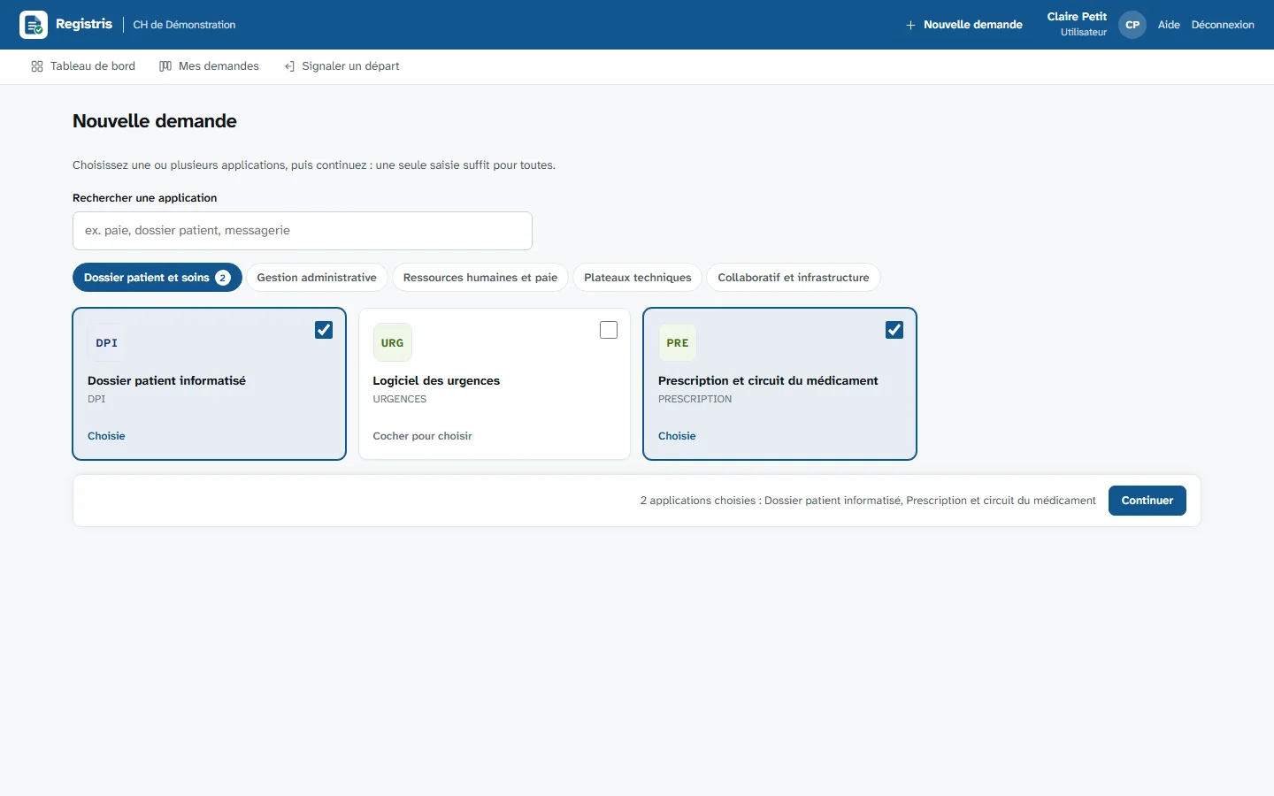Open Ressources humaines et paie category
The image size is (1274, 796).
(480, 278)
